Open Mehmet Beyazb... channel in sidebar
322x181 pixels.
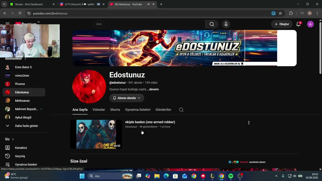tap(24, 109)
